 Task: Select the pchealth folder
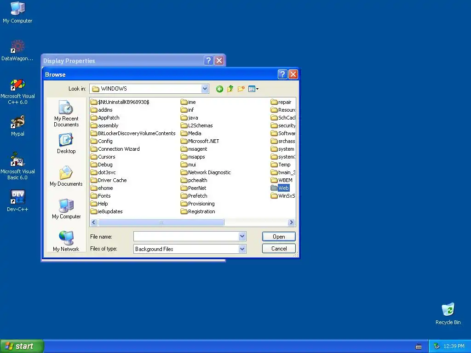point(194,180)
